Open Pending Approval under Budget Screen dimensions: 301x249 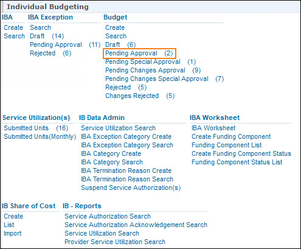tap(131, 54)
